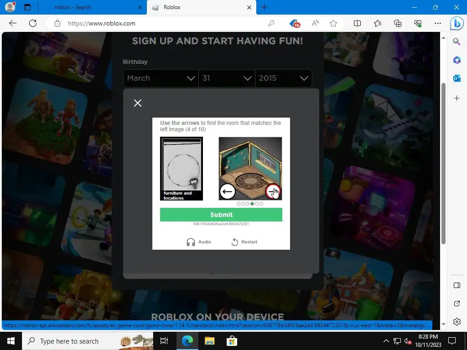Image resolution: width=467 pixels, height=350 pixels.
Task: Open sidebar Search icon
Action: (457, 41)
